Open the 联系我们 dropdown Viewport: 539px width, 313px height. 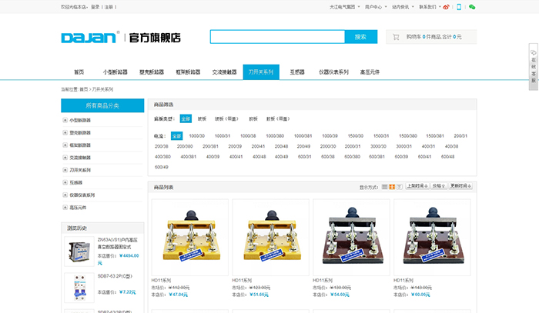tap(430, 7)
